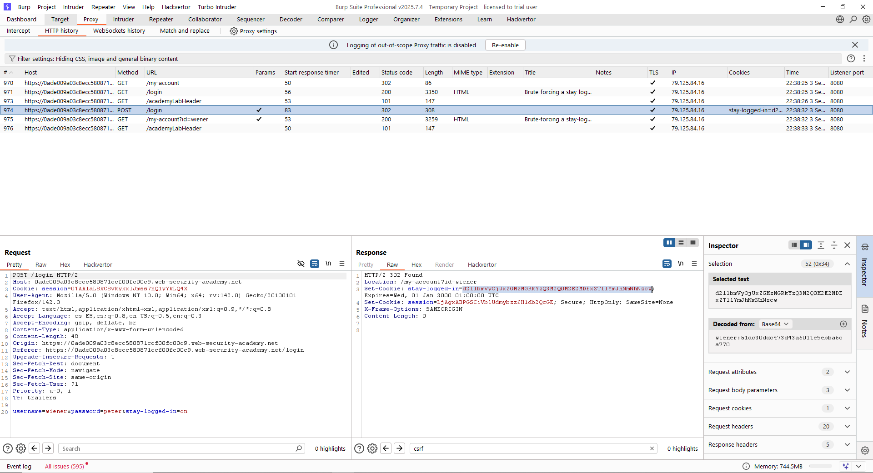Expand Request body parameters section
This screenshot has width=873, height=473.
coord(847,390)
